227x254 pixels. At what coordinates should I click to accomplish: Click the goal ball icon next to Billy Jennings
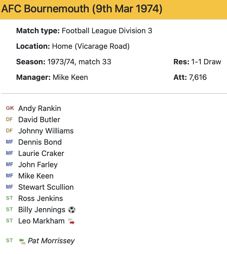(72, 210)
